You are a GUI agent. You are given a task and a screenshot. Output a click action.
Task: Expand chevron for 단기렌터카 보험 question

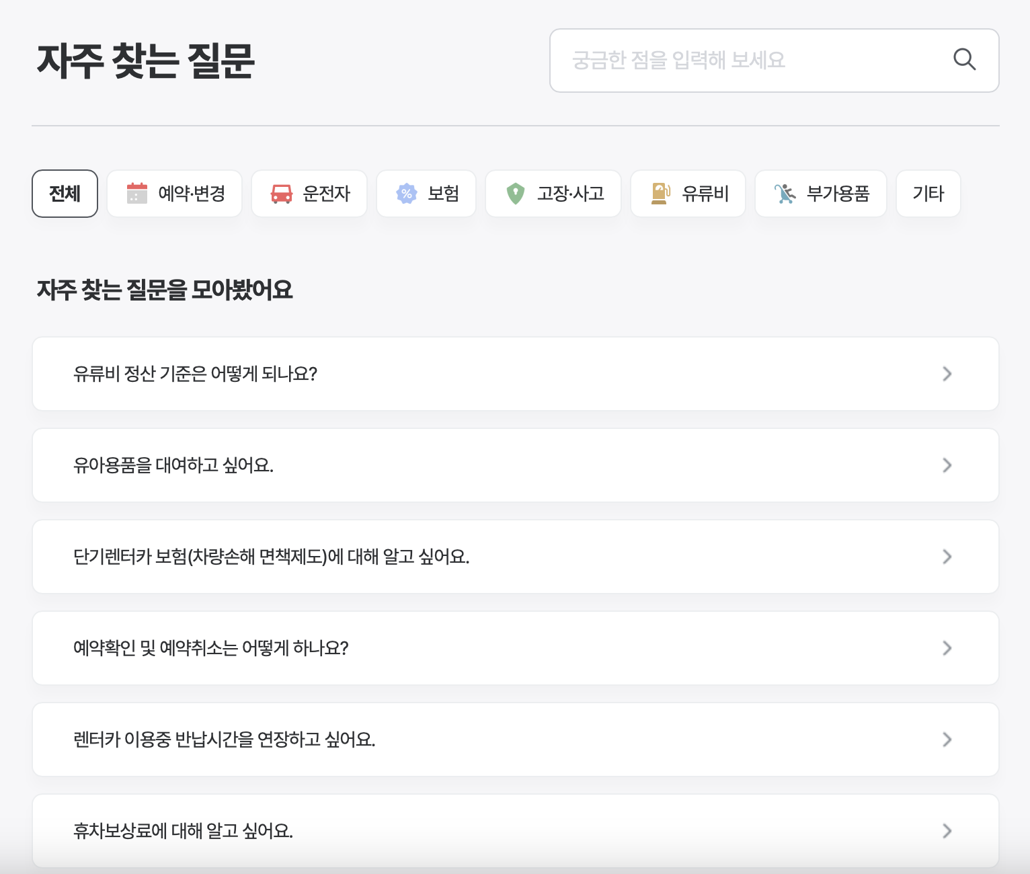(947, 557)
